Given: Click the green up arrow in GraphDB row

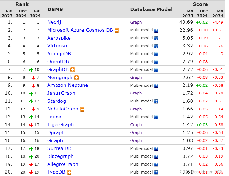Looking at the screenshot, I should [31, 70].
